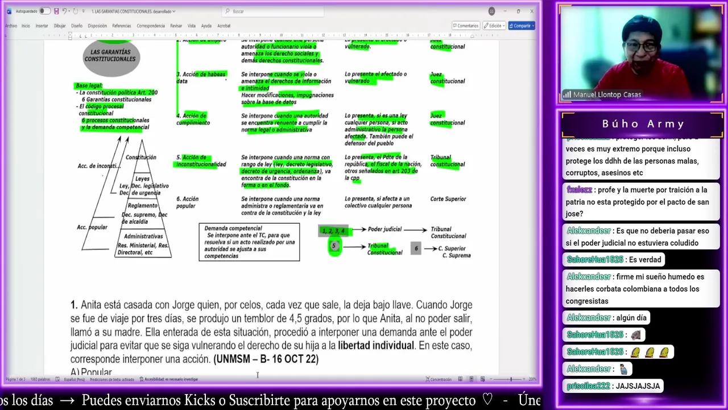The width and height of the screenshot is (728, 410).
Task: Toggle the Autoguardado switch
Action: point(45,11)
